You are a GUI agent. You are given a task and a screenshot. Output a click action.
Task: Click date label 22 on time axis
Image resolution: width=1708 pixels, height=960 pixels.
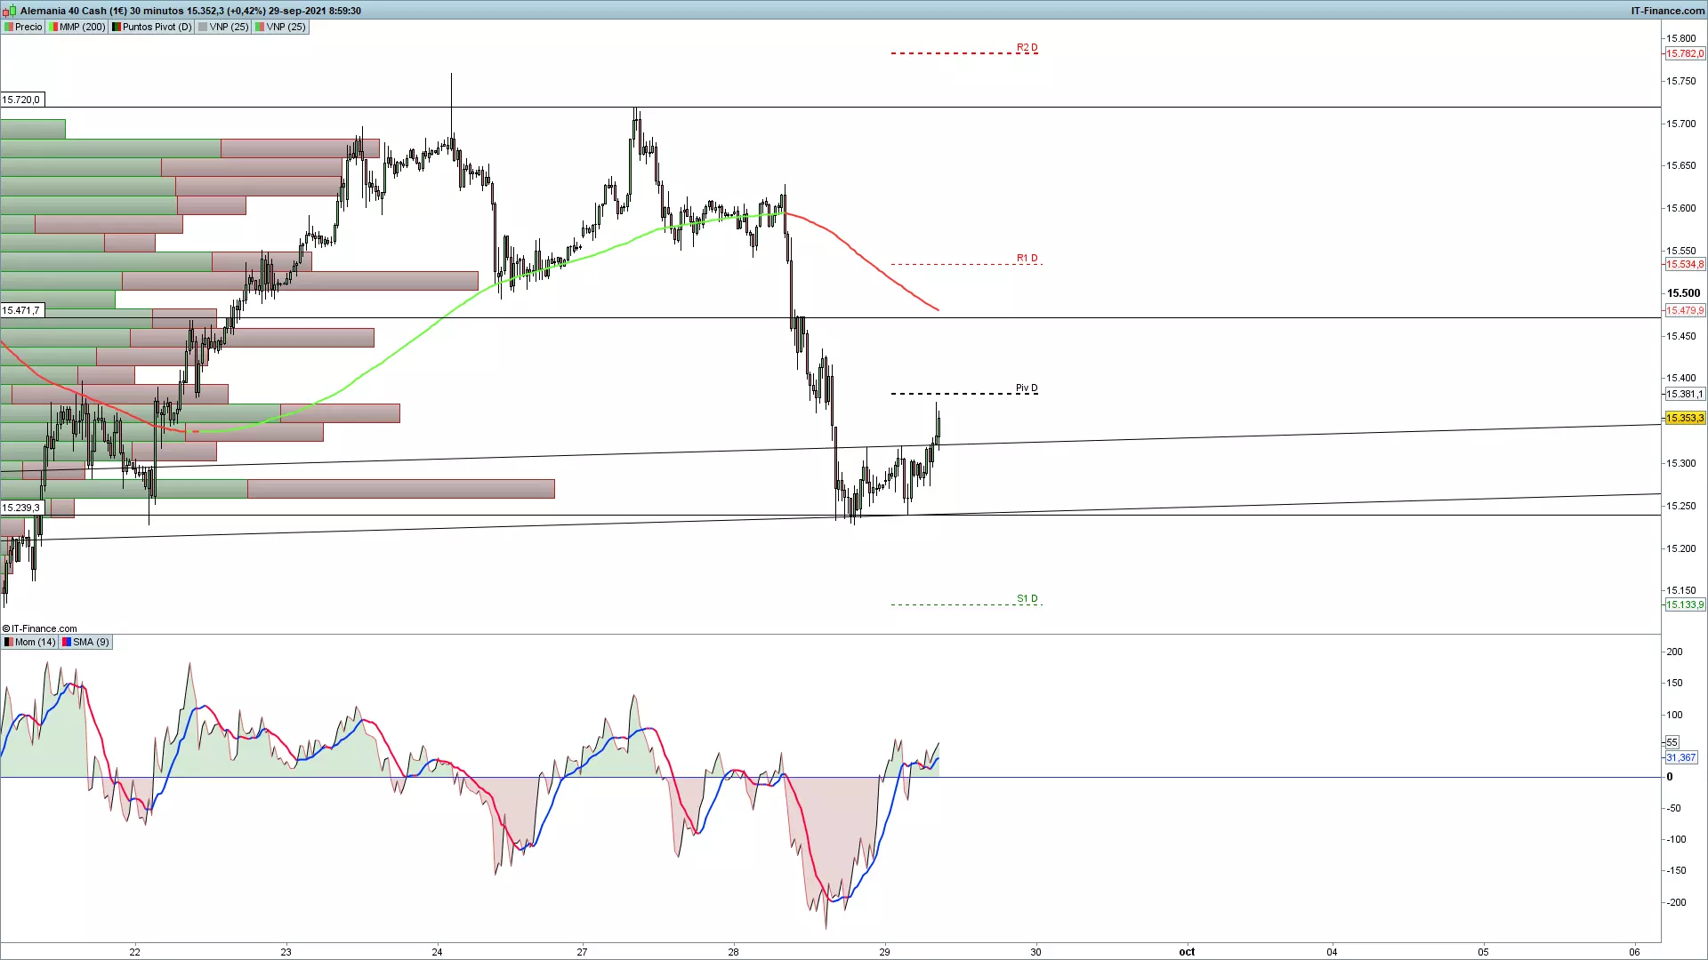(134, 952)
